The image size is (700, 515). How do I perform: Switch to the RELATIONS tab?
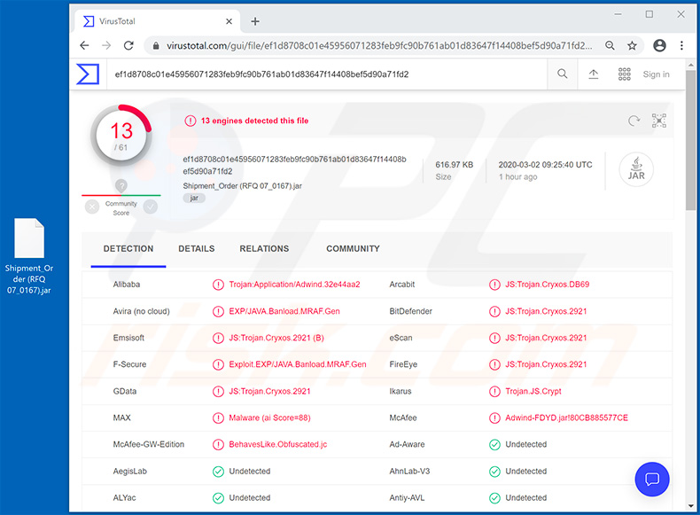(264, 249)
